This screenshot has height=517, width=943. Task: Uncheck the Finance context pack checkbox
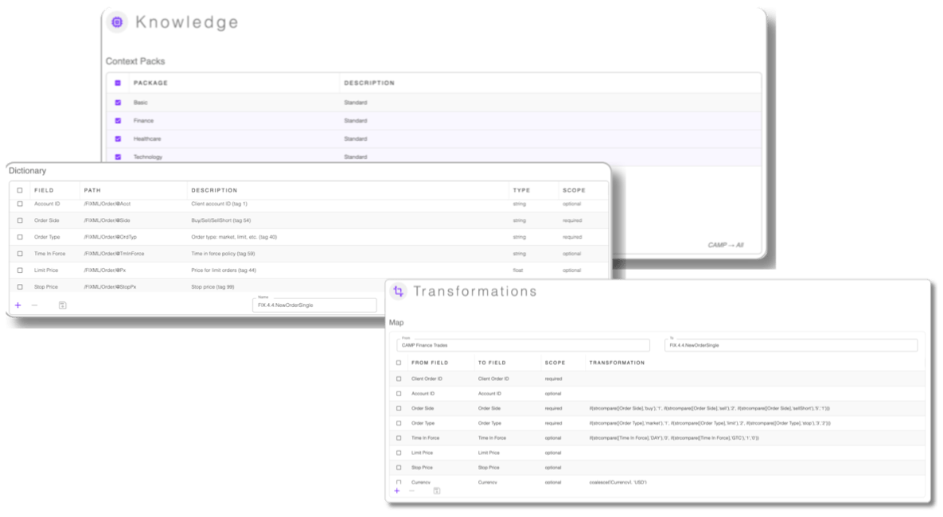pos(118,121)
